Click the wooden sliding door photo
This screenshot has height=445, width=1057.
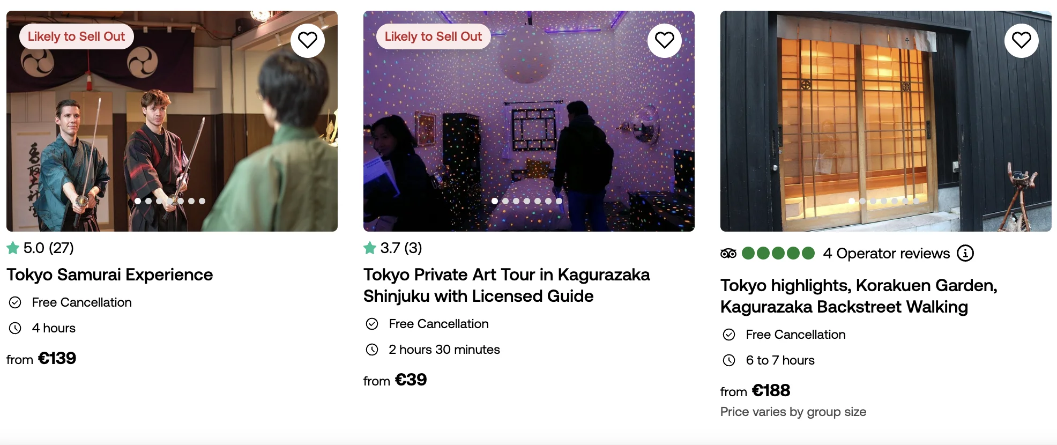[885, 121]
